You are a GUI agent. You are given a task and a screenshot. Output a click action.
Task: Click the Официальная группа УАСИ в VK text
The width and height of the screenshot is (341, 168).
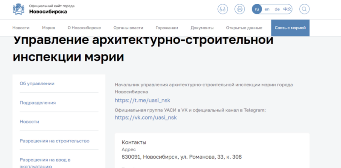(190, 110)
